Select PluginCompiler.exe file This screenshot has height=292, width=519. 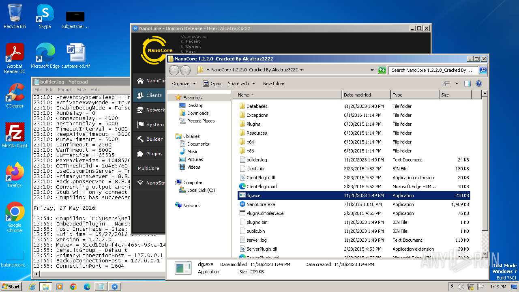pos(265,213)
